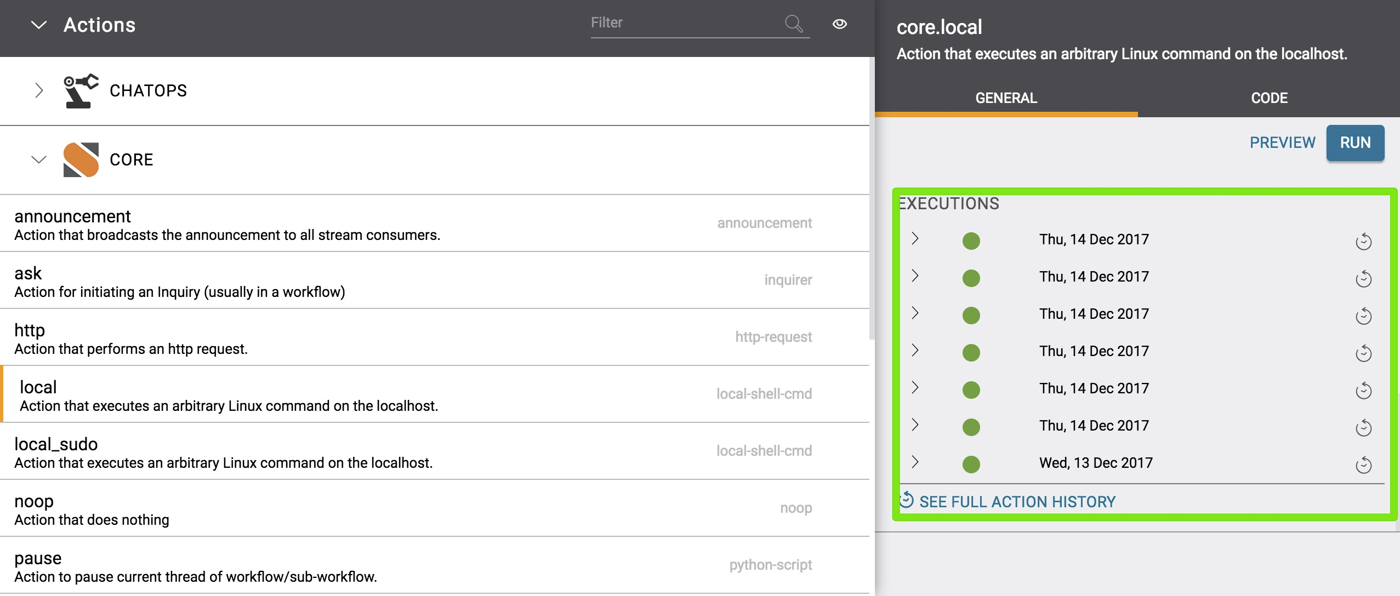Click the green status dot of the first Thu, 14 Dec execution
Screen dimensions: 1400x596
[x=970, y=240]
